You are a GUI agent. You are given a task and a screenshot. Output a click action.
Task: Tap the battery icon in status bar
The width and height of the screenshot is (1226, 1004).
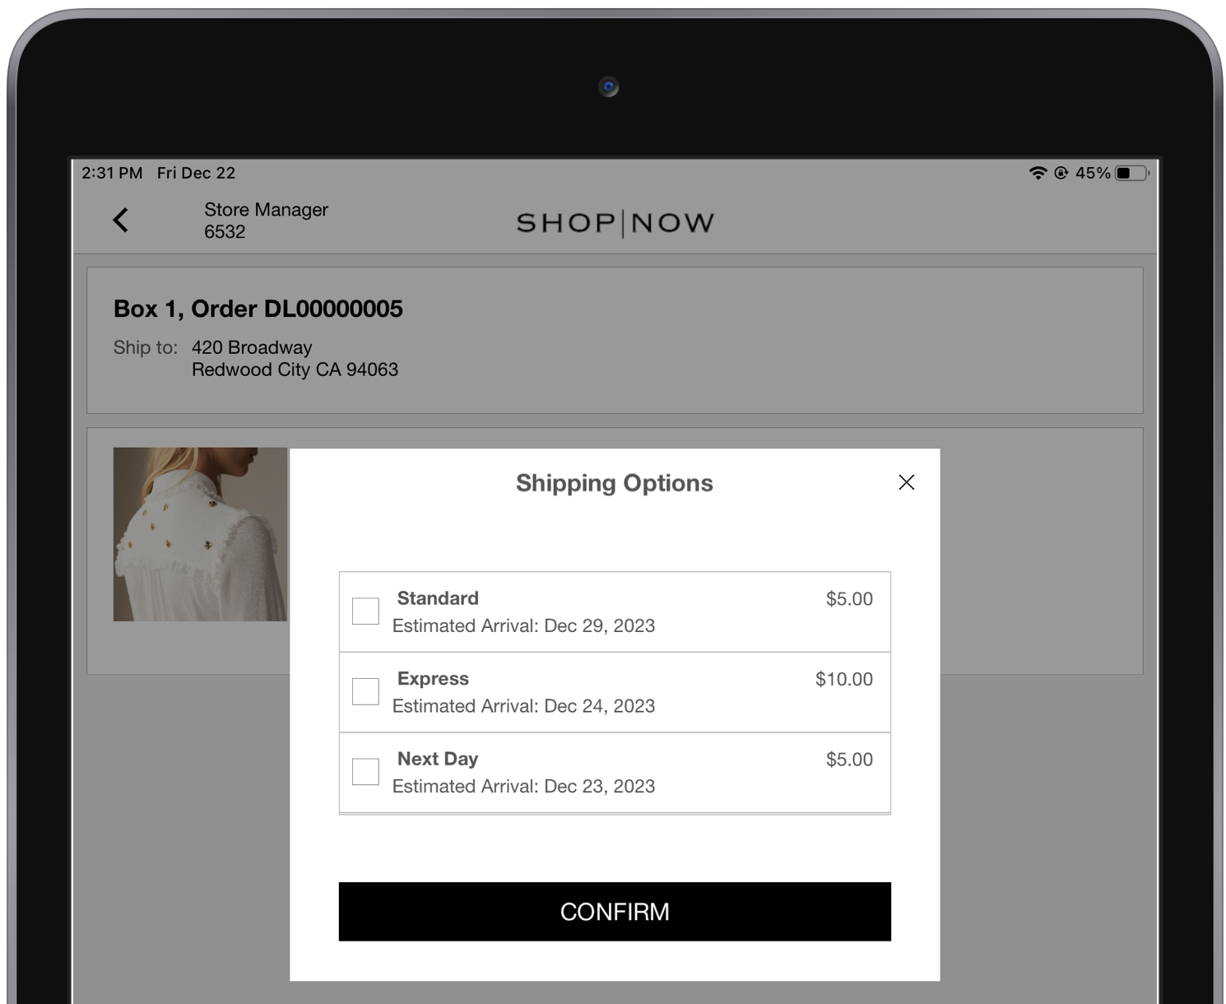pos(1132,173)
